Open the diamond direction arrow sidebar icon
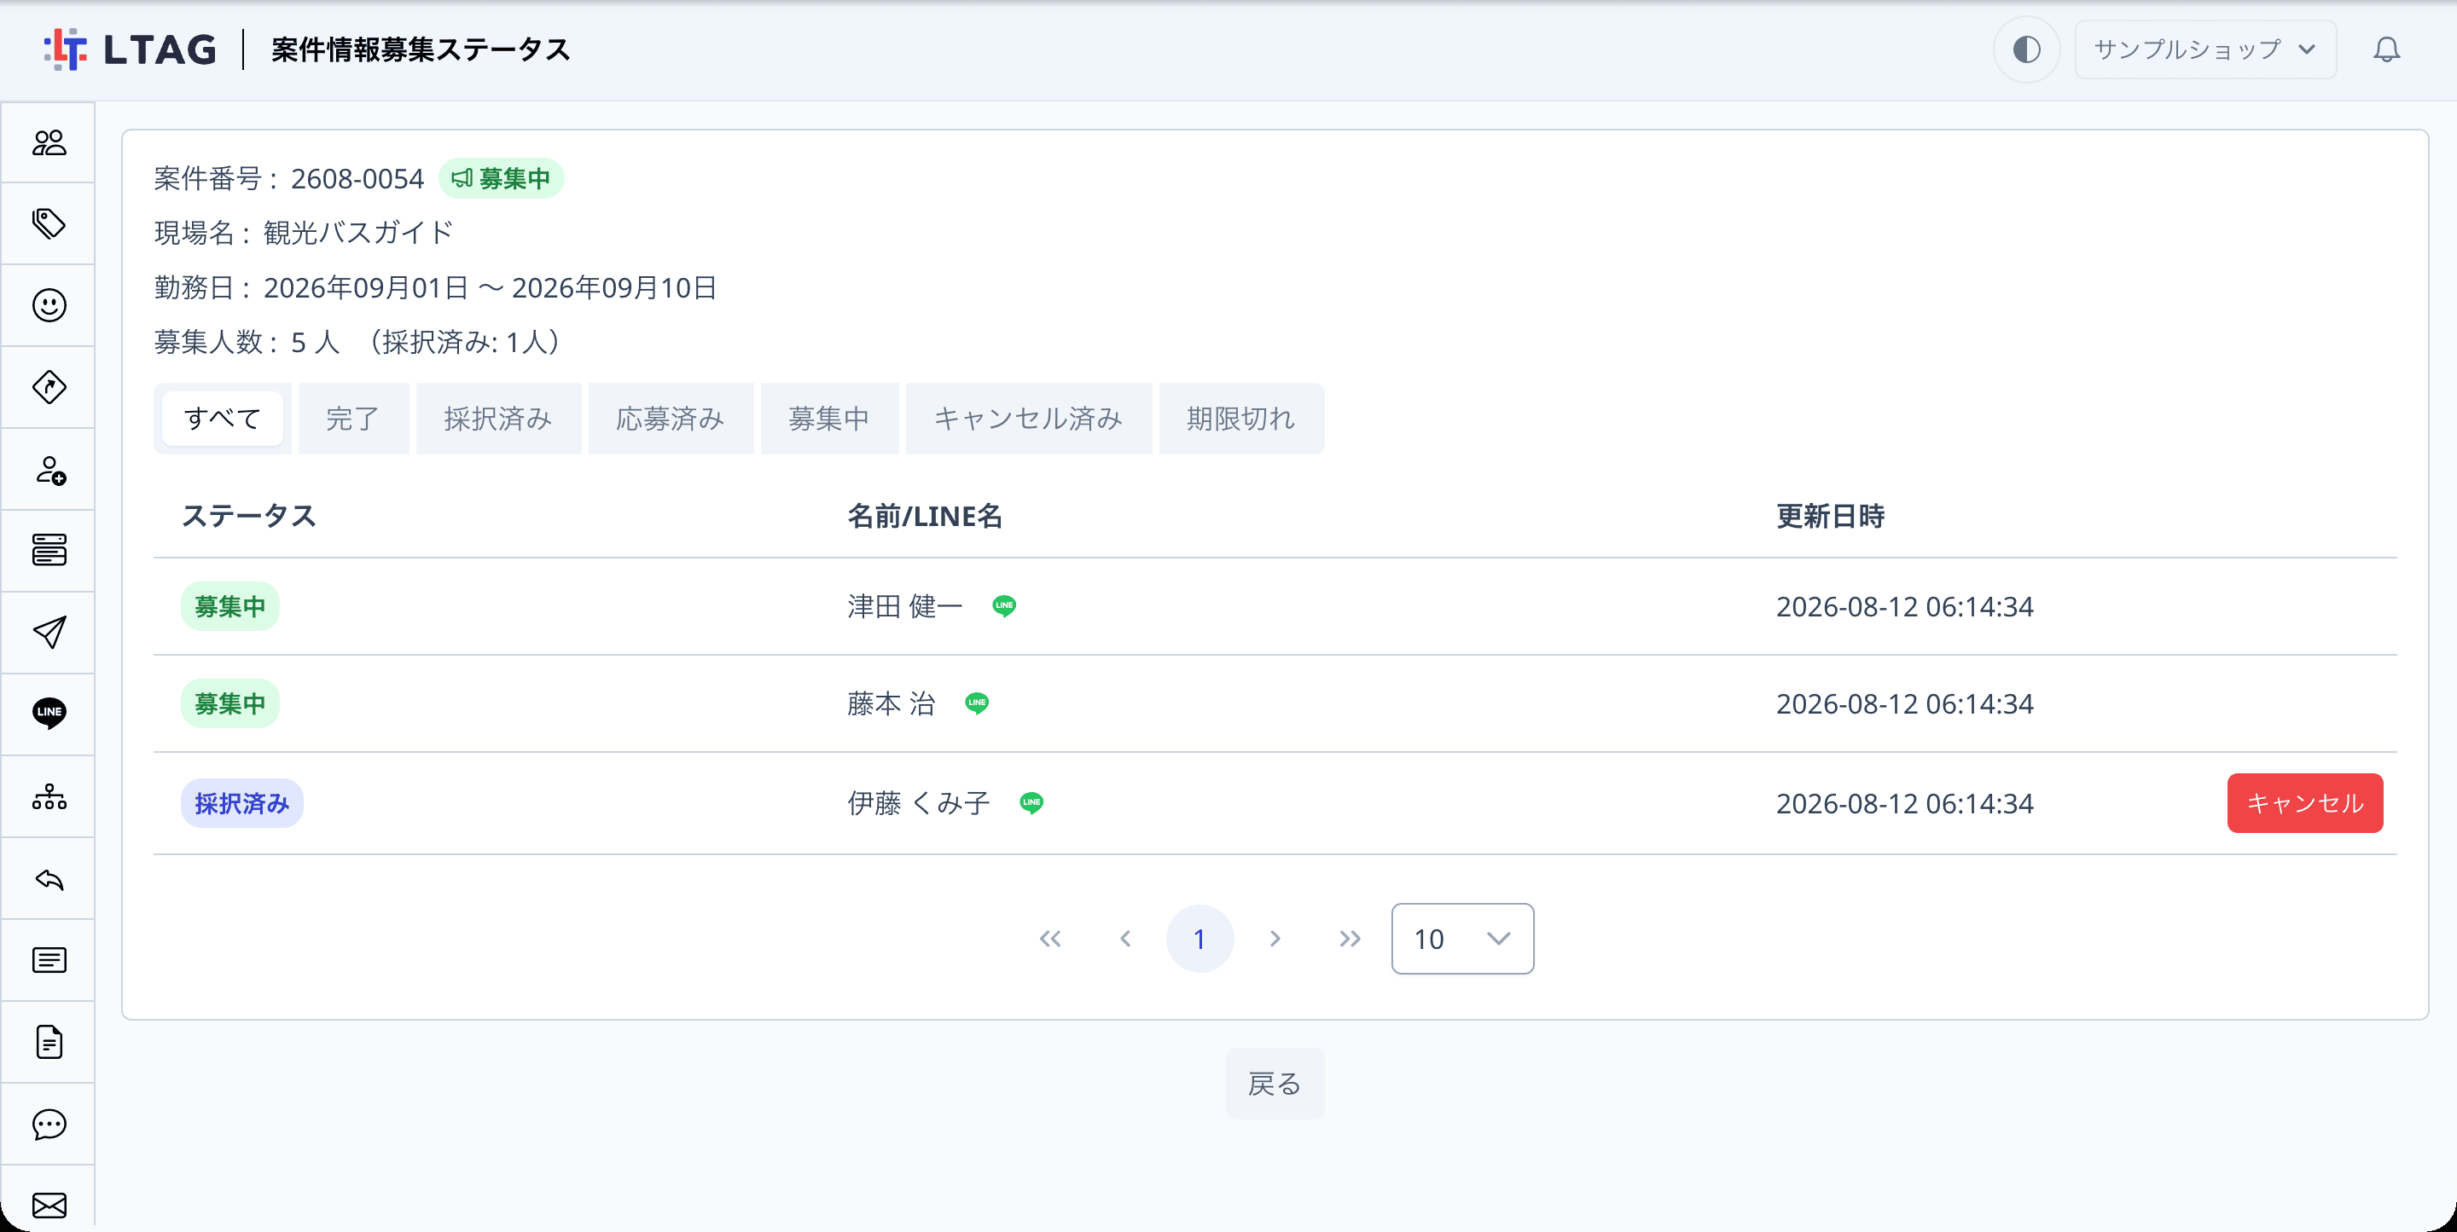Screen dimensions: 2457x1232 coord(49,387)
